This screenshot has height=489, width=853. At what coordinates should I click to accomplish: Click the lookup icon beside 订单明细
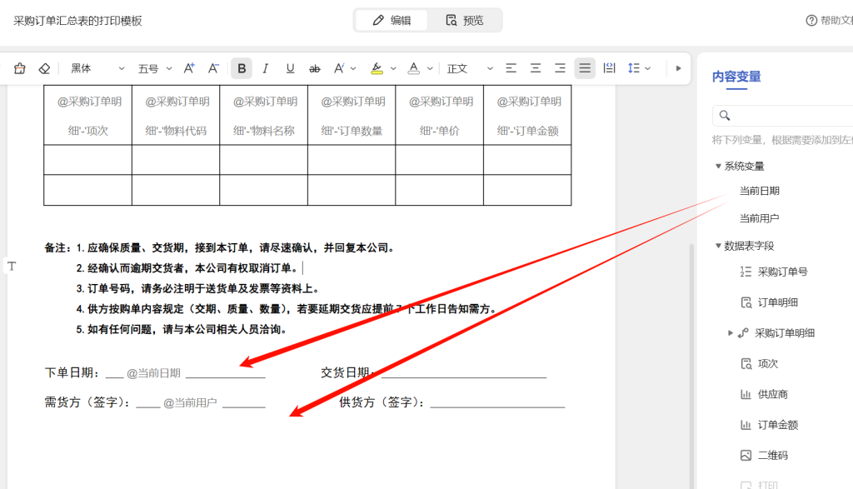point(746,302)
